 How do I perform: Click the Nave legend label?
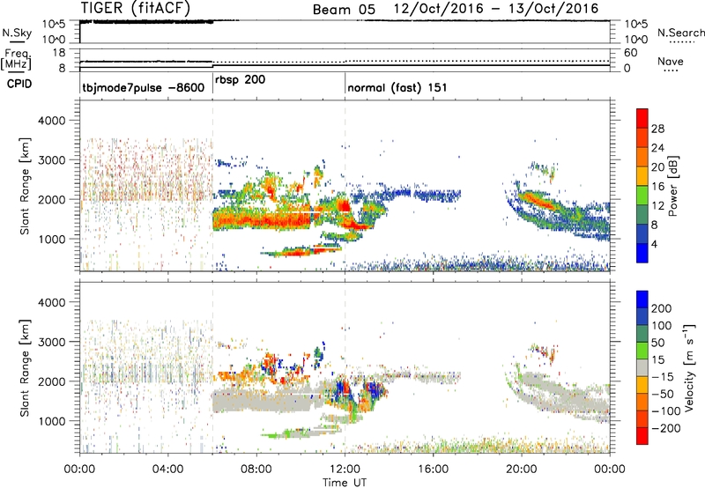[671, 61]
